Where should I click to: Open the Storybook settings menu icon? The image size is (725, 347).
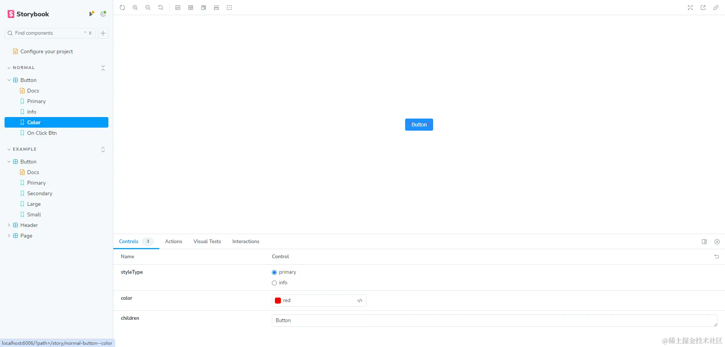(x=103, y=14)
